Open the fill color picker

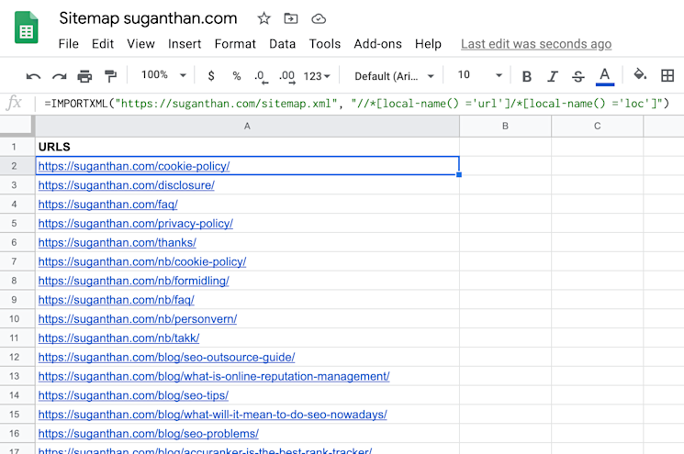click(x=640, y=74)
